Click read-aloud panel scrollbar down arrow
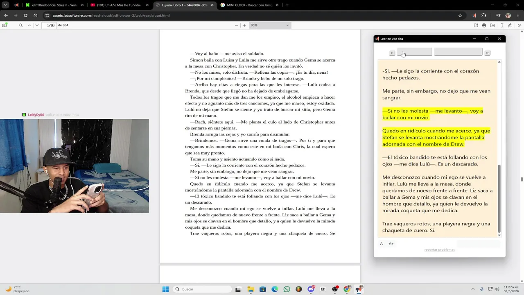The height and width of the screenshot is (295, 524). [499, 235]
